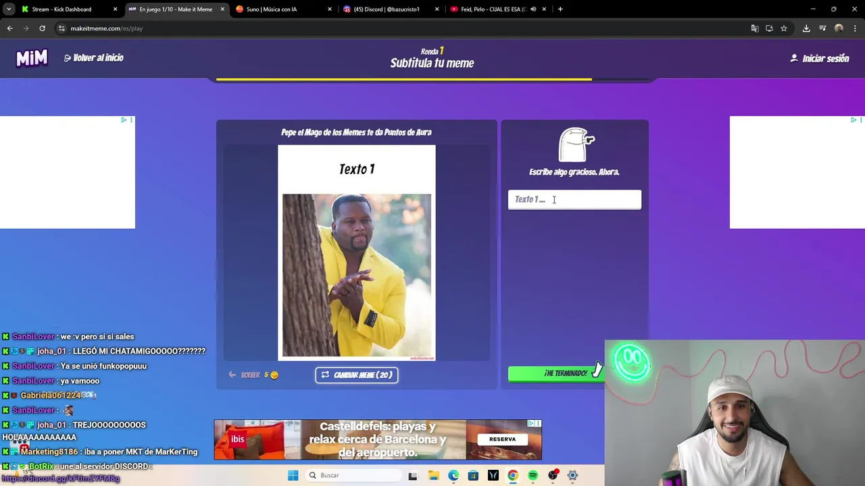Click the ibis Castelldefels ad banner text

tap(378, 439)
